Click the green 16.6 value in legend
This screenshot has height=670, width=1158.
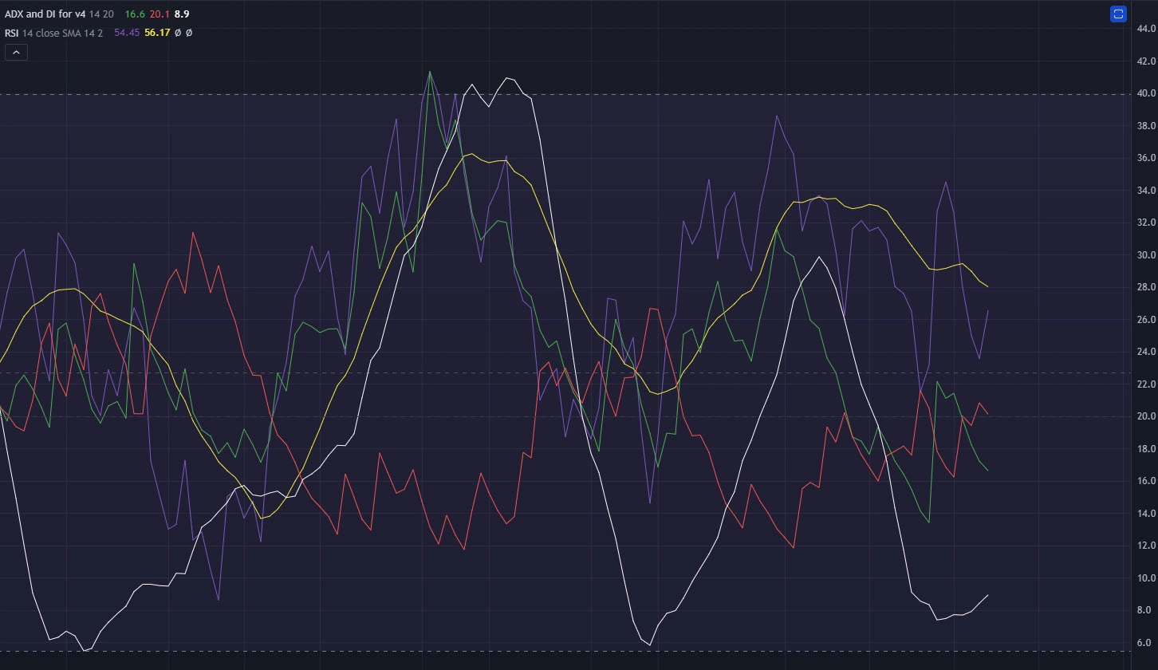coord(134,14)
